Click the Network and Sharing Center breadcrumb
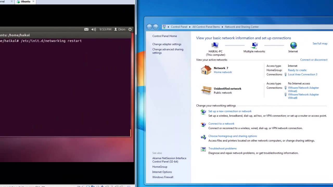Screen dimensions: 333x187 pyautogui.click(x=242, y=27)
